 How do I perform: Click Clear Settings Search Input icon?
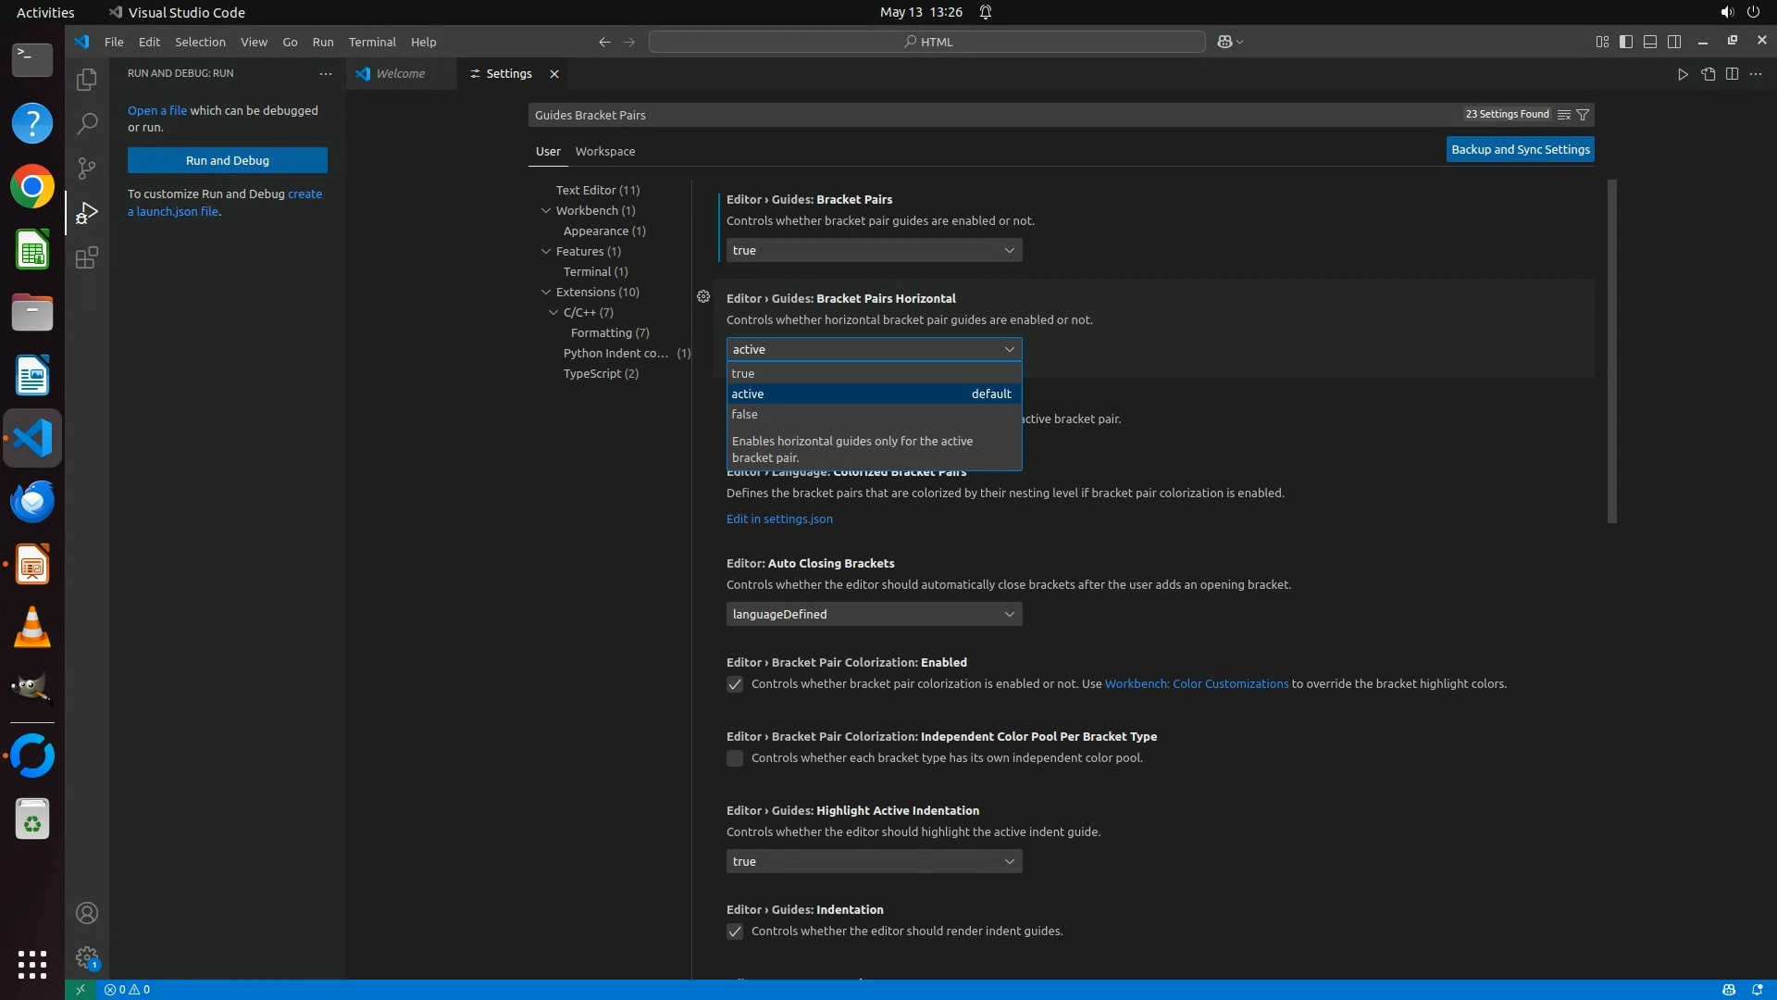click(x=1564, y=115)
